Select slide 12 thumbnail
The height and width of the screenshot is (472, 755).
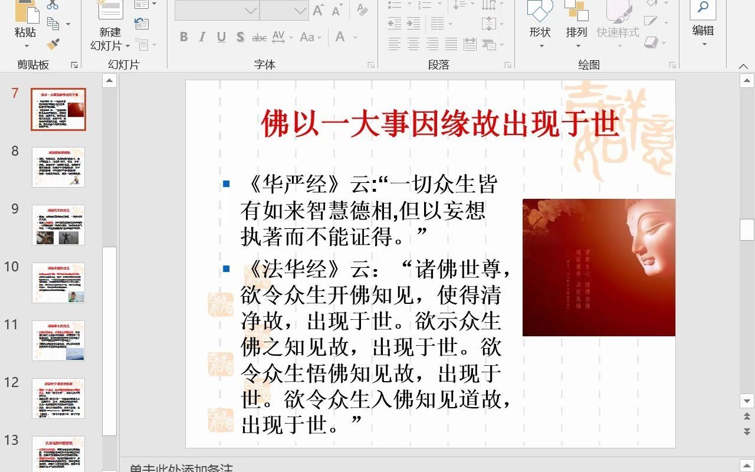click(x=58, y=398)
